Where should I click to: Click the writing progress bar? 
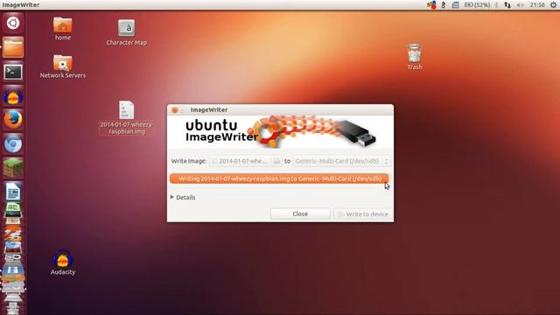coord(279,178)
